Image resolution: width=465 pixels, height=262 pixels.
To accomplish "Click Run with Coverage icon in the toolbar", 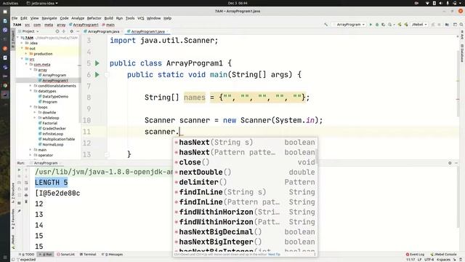I will [x=383, y=25].
